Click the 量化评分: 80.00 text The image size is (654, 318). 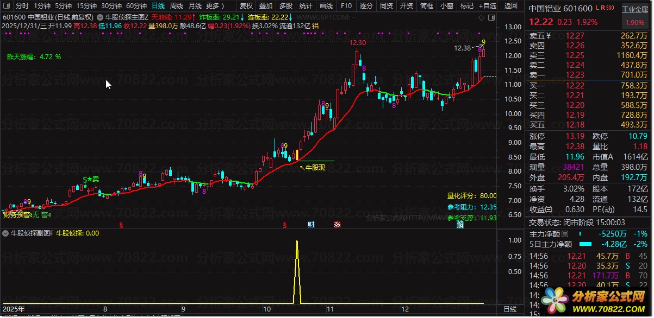click(472, 196)
